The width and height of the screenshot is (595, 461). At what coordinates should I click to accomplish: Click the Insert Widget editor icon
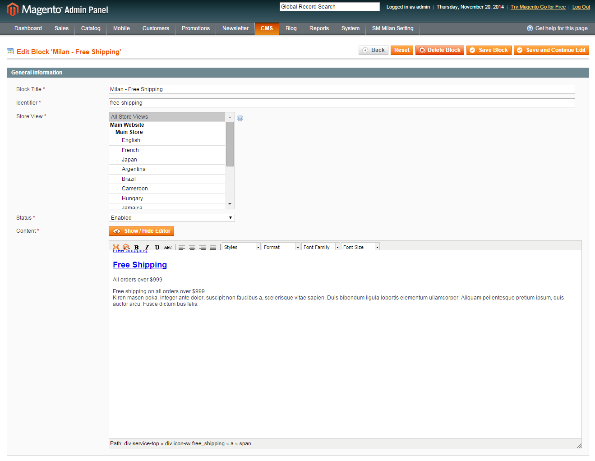126,247
